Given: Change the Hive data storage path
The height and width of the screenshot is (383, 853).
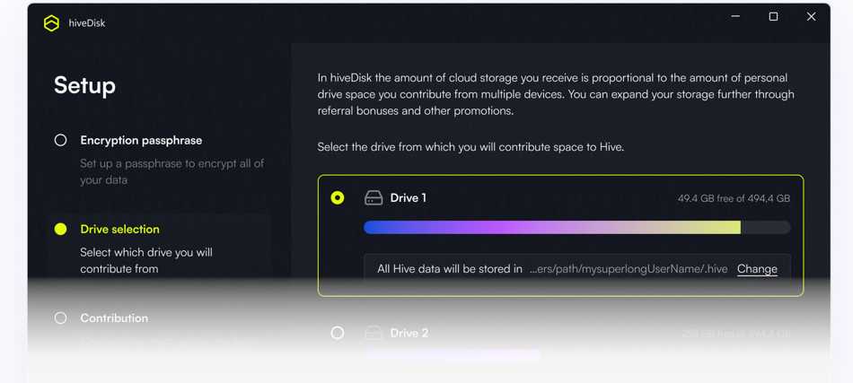Looking at the screenshot, I should (x=757, y=269).
